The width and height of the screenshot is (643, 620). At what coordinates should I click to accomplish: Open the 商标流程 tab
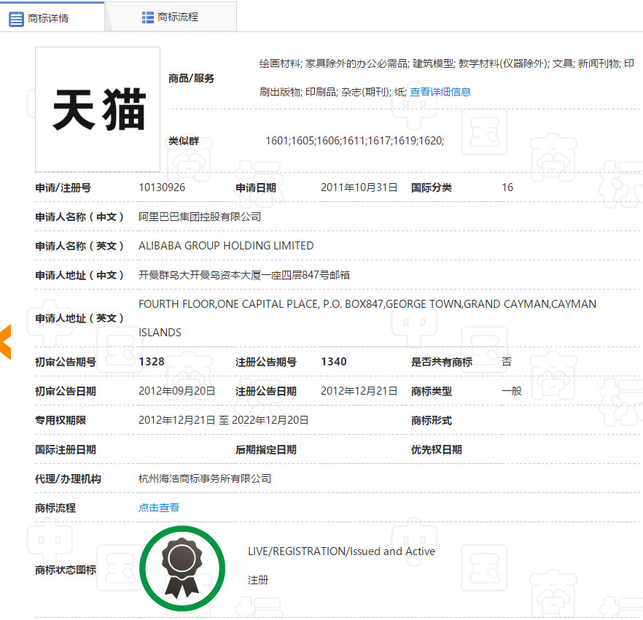[x=171, y=17]
